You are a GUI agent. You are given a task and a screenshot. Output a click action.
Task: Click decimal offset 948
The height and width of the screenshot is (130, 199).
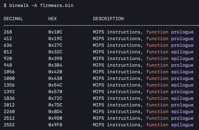tap(8, 65)
